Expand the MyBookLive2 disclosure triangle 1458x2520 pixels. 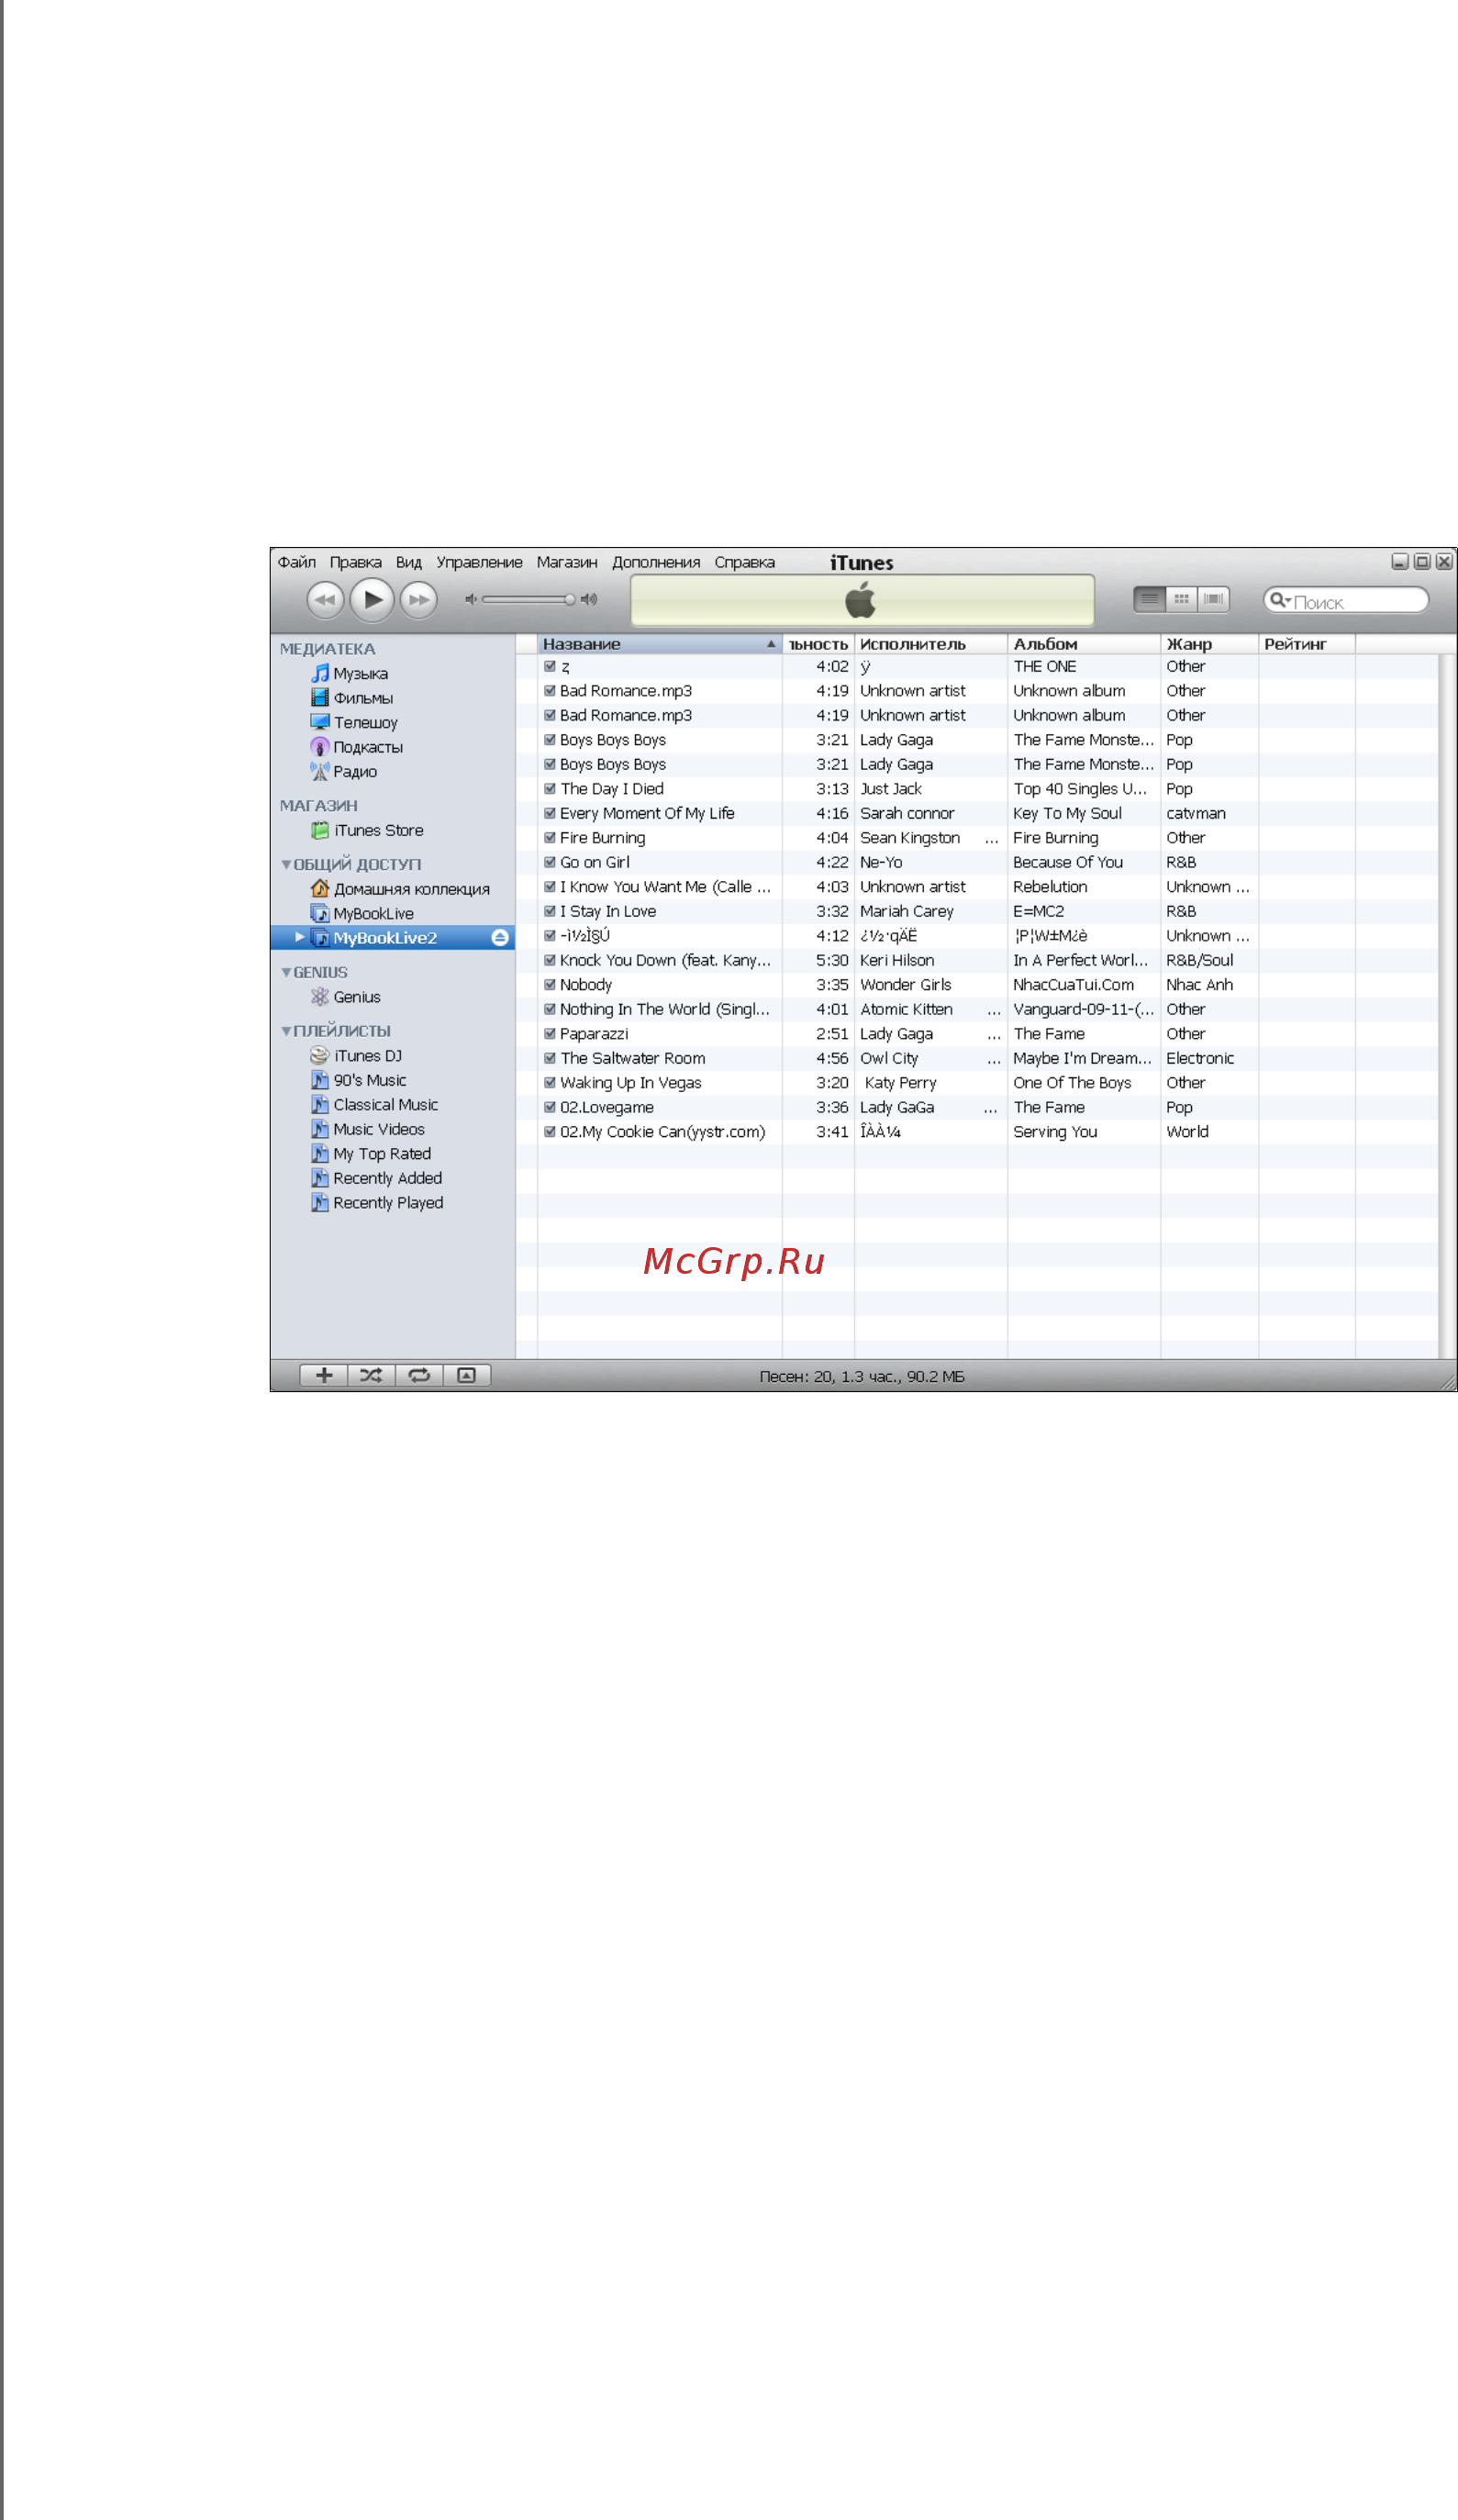[x=299, y=937]
